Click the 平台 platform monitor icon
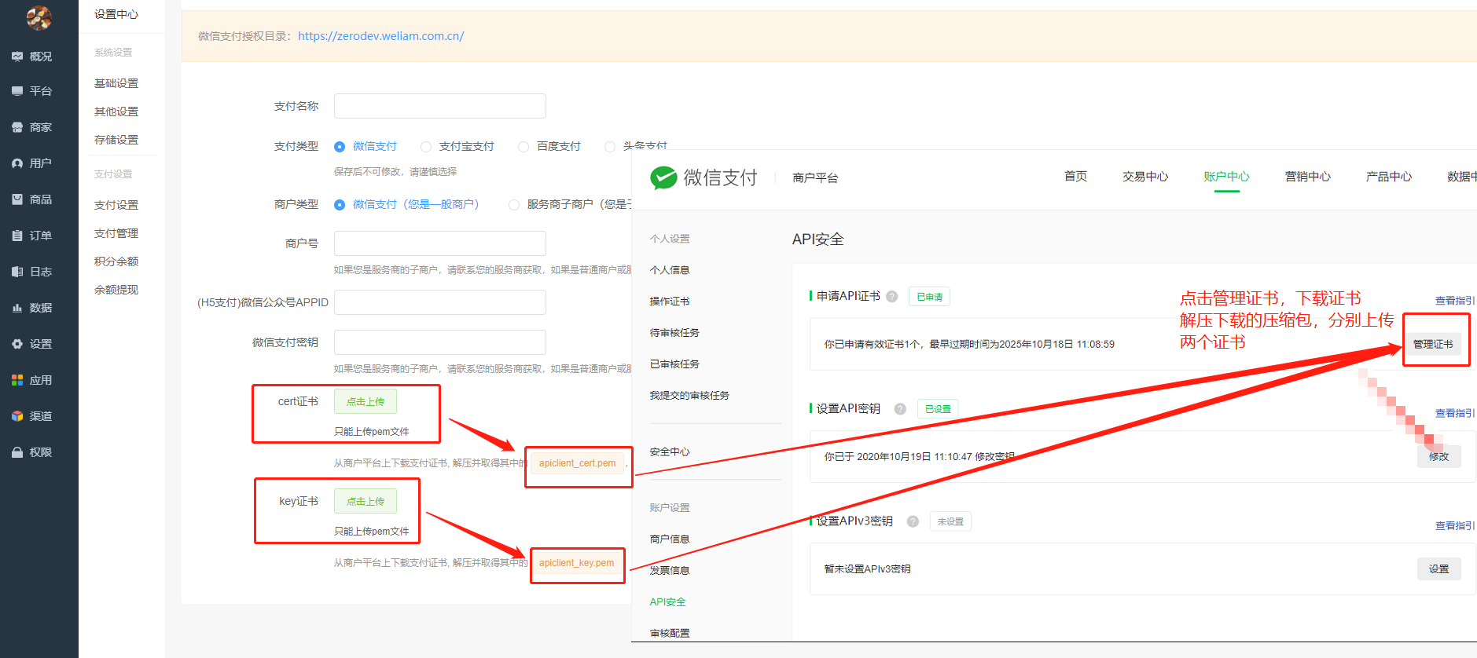This screenshot has height=658, width=1477. click(x=17, y=91)
